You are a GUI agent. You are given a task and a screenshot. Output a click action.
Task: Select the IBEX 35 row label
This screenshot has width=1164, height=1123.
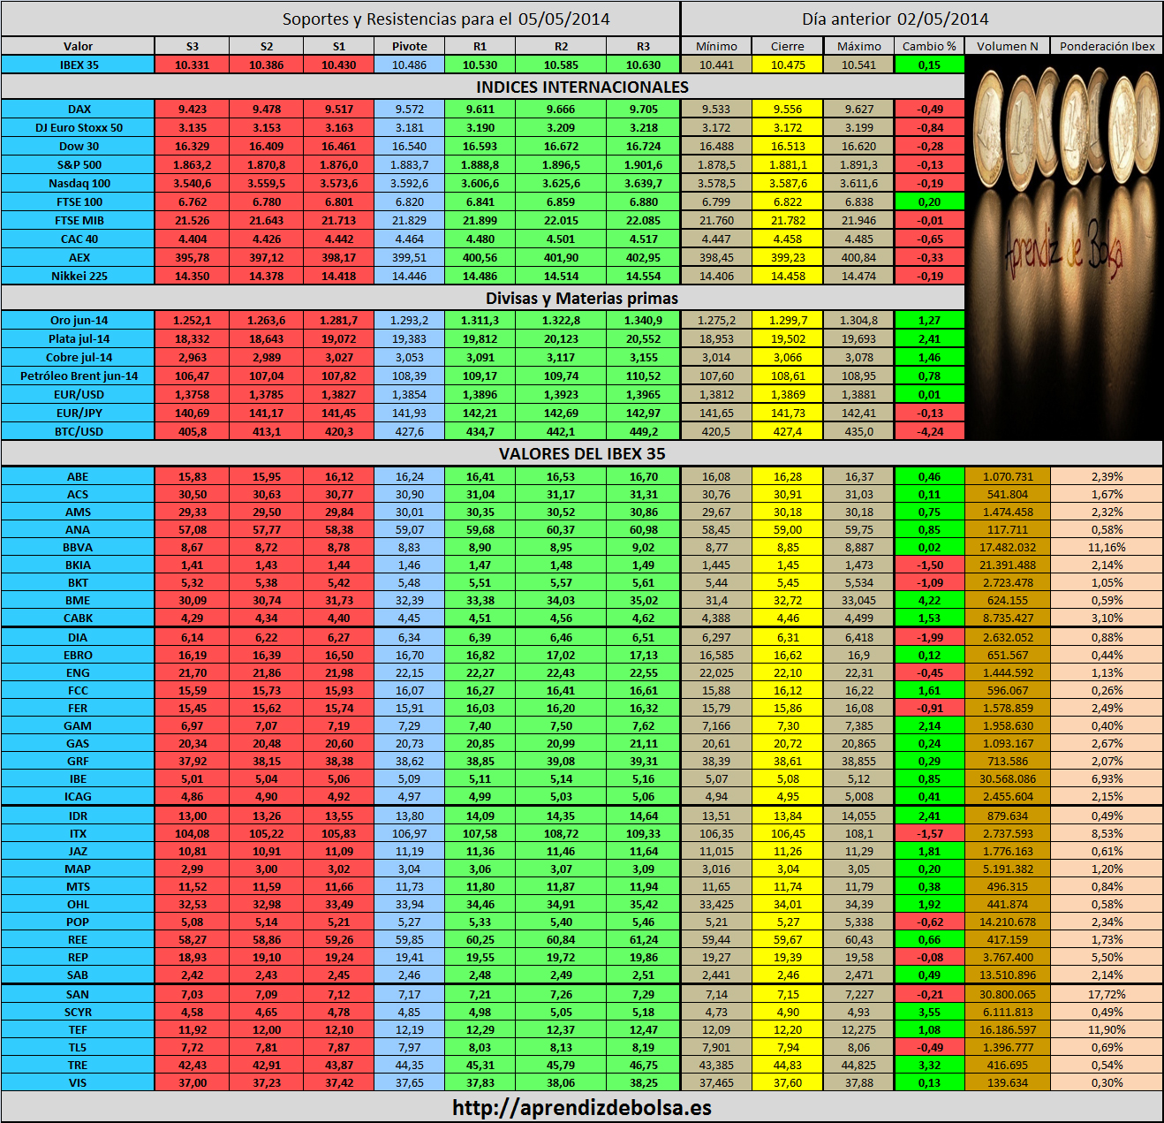point(78,64)
